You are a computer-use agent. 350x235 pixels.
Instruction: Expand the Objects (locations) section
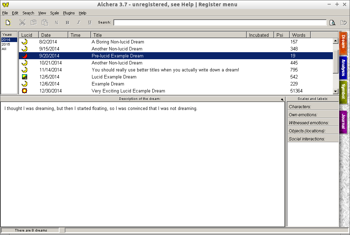(313, 131)
